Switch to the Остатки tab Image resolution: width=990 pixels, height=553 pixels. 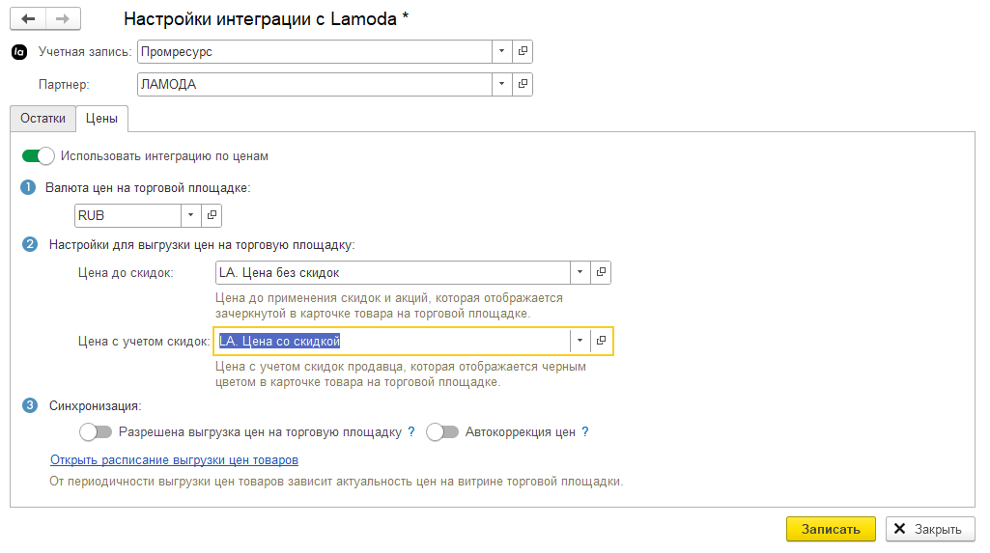tap(42, 118)
